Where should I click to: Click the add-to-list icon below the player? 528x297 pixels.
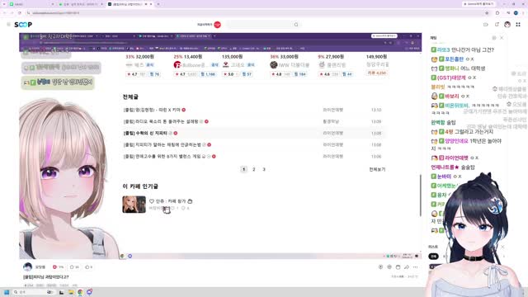380,267
